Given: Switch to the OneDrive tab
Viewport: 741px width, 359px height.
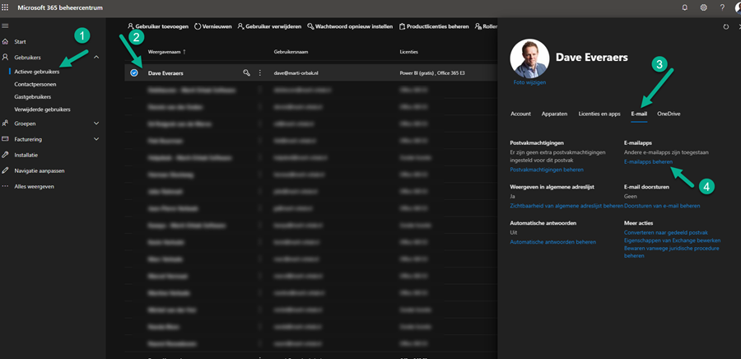Looking at the screenshot, I should coord(669,114).
